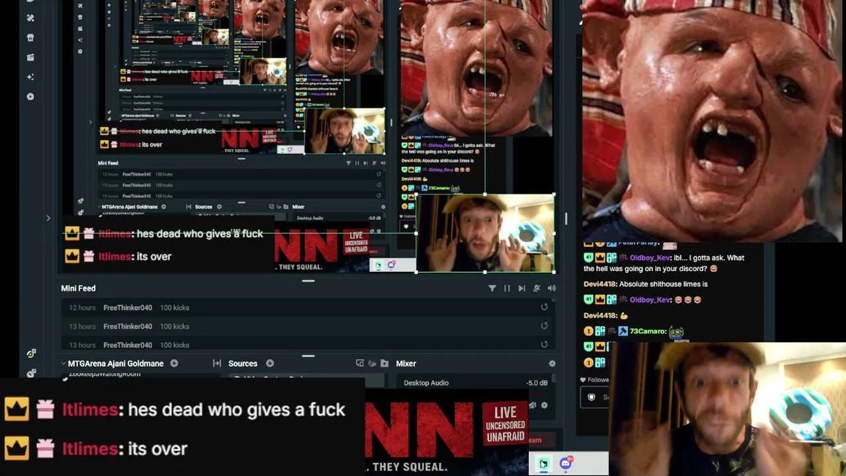Open Themes from the outer sidebar brush icon
The width and height of the screenshot is (846, 476).
click(30, 18)
